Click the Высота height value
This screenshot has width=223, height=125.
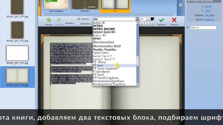209,20
